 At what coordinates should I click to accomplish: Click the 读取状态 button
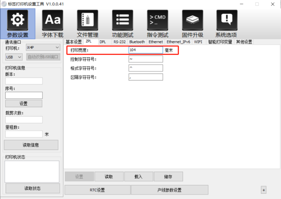pyautogui.click(x=33, y=188)
